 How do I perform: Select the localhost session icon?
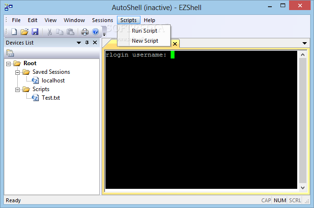pyautogui.click(x=35, y=81)
